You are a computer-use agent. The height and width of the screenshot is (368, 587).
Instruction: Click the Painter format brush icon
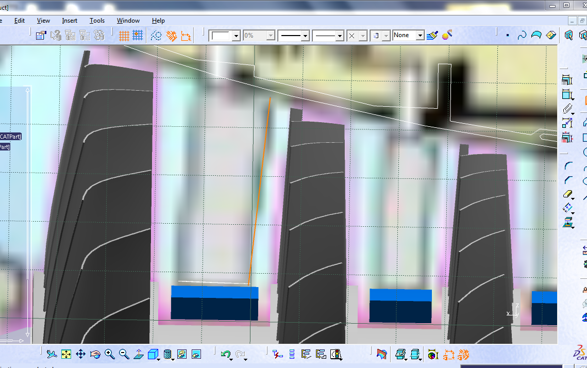[x=432, y=35]
